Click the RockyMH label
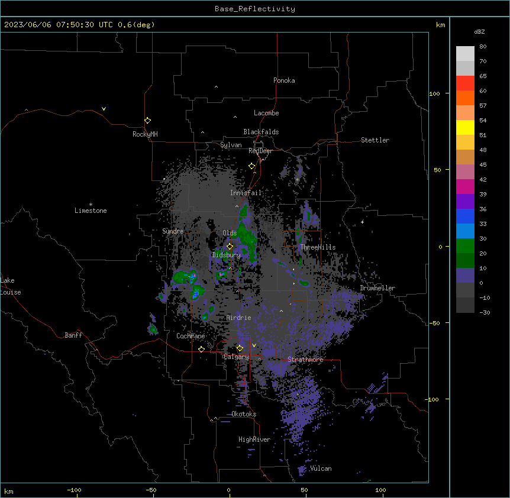Image resolution: width=510 pixels, height=498 pixels. pyautogui.click(x=145, y=134)
